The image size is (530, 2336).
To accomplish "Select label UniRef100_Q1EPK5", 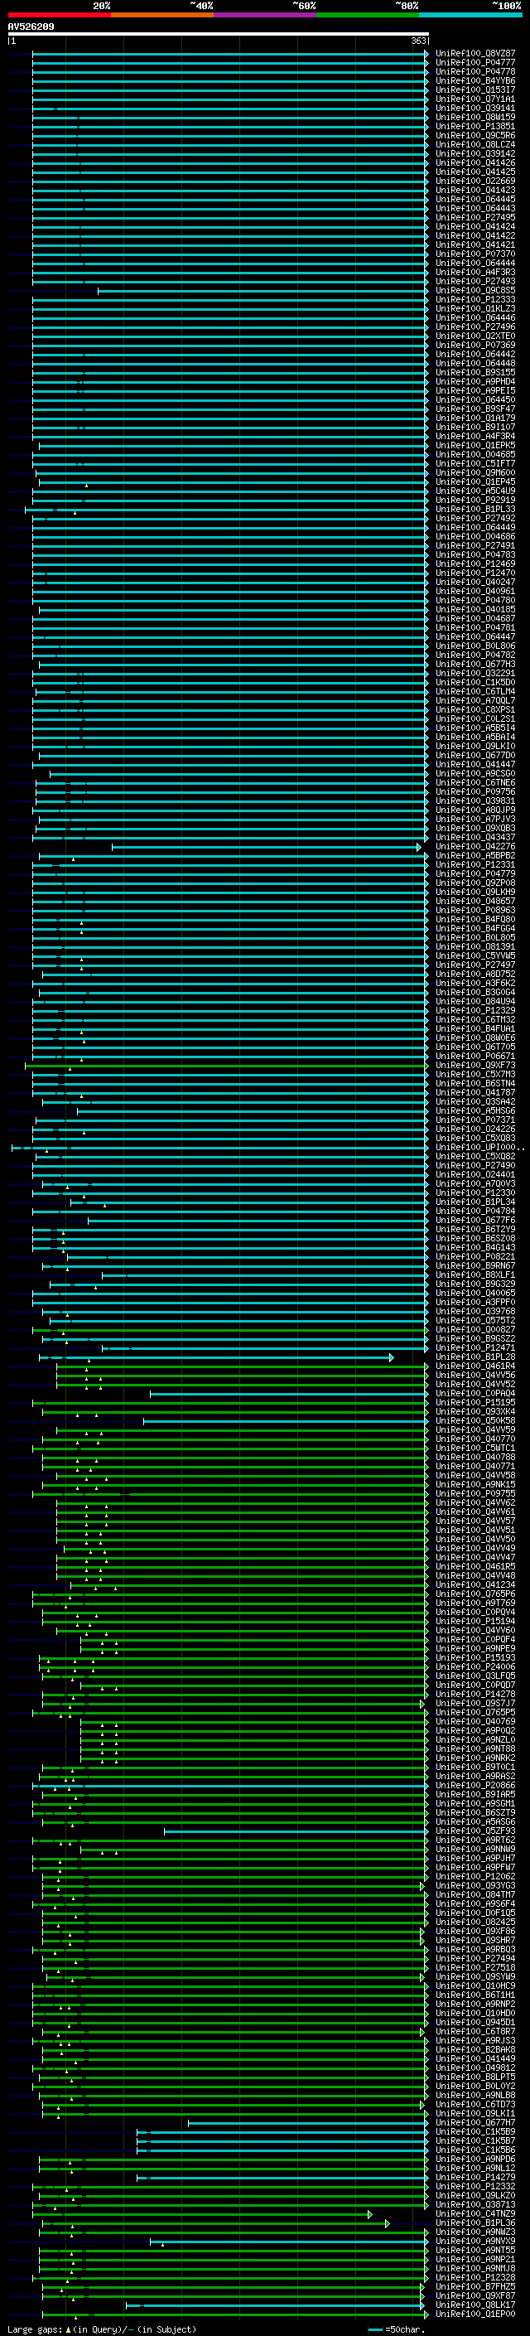I will pyautogui.click(x=475, y=445).
